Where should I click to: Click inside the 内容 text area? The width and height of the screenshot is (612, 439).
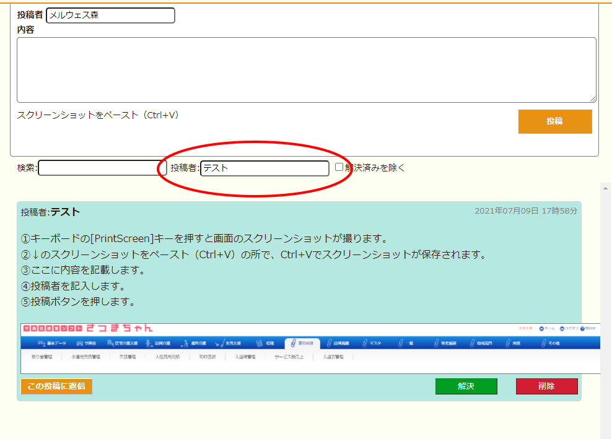click(x=306, y=69)
